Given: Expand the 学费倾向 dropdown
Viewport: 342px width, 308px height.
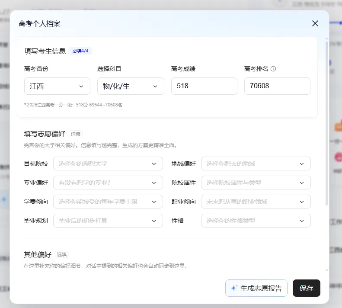Looking at the screenshot, I should pyautogui.click(x=108, y=202).
